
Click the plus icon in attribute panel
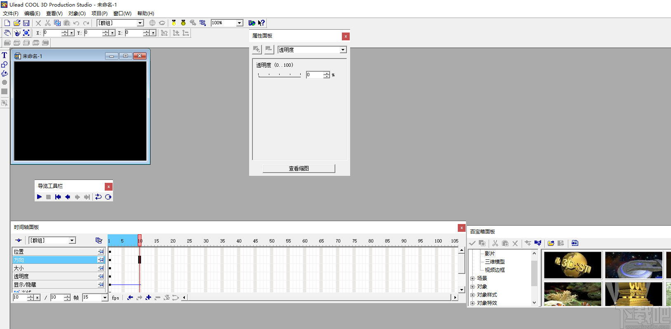[x=257, y=49]
